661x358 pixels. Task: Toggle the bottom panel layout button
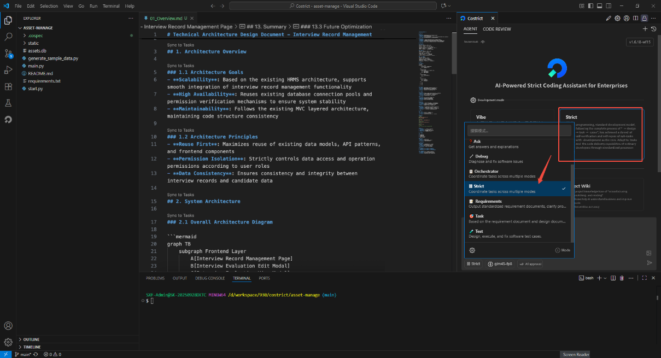(600, 6)
